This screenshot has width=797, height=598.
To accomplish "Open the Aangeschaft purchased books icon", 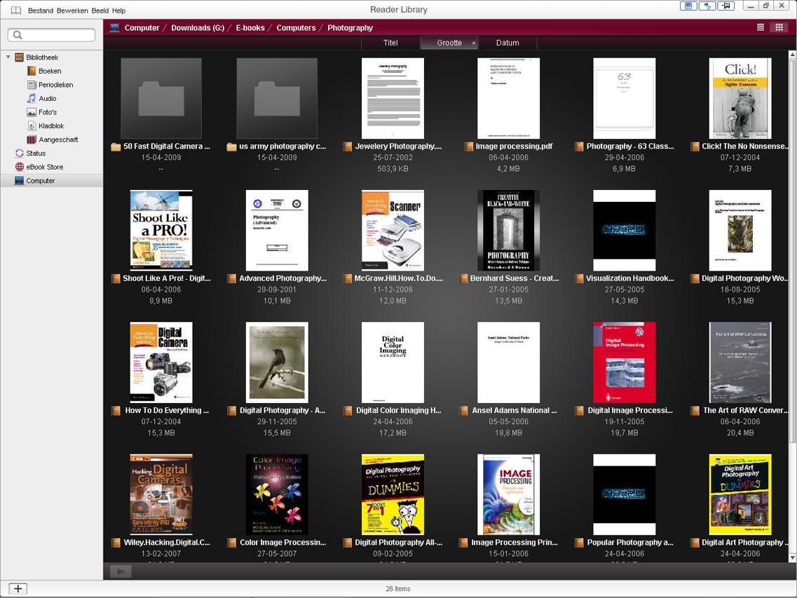I will point(32,140).
